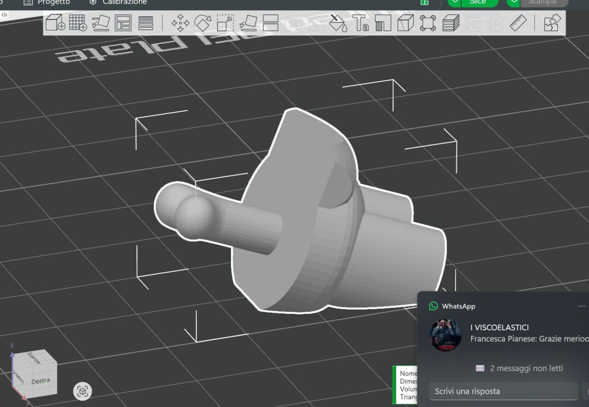This screenshot has height=407, width=589.
Task: Open the Measure ruler tool
Action: pos(518,23)
